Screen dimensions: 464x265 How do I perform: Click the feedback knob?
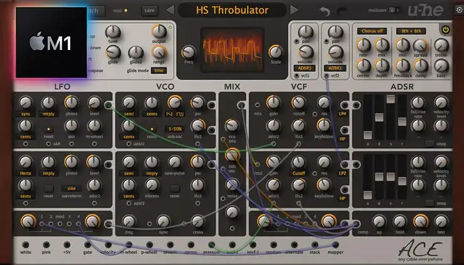pyautogui.click(x=403, y=66)
